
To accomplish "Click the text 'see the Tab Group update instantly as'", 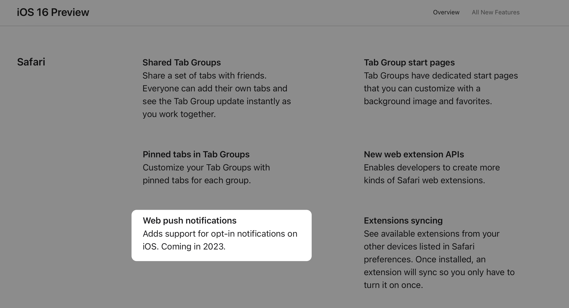I will click(x=217, y=101).
